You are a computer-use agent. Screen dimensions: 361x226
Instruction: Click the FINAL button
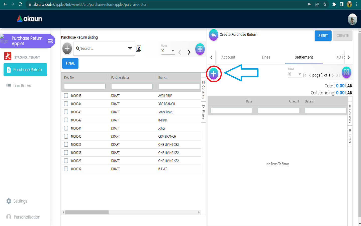coord(70,63)
